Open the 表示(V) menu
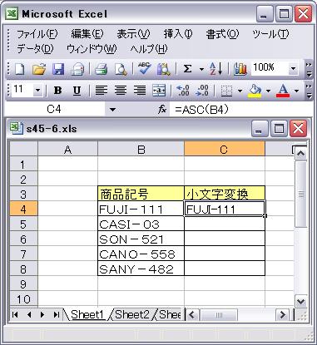This screenshot has height=345, width=317. (133, 34)
